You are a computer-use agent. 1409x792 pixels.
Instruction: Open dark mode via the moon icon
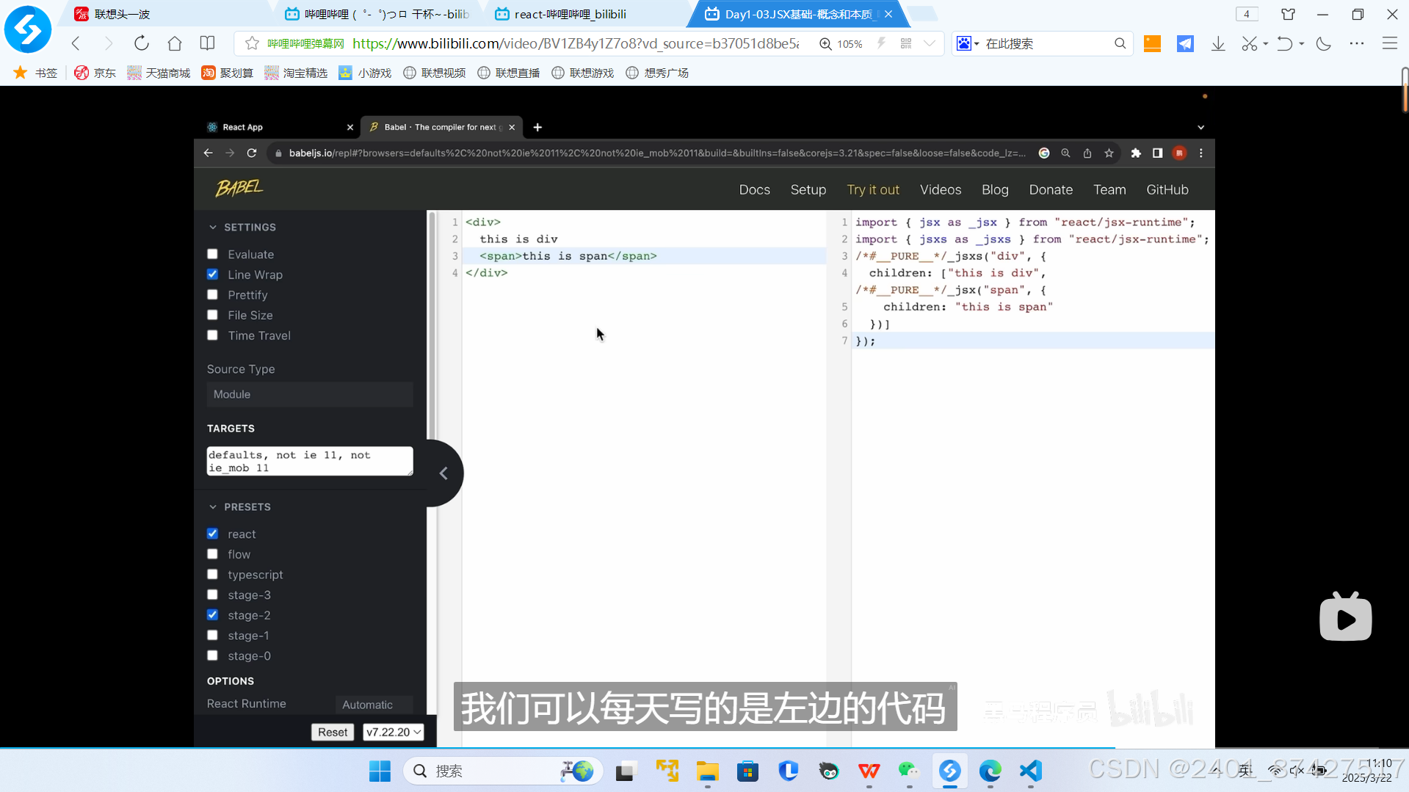(x=1323, y=43)
